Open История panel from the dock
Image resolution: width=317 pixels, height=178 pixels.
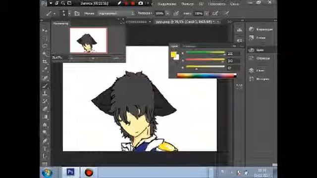259,79
